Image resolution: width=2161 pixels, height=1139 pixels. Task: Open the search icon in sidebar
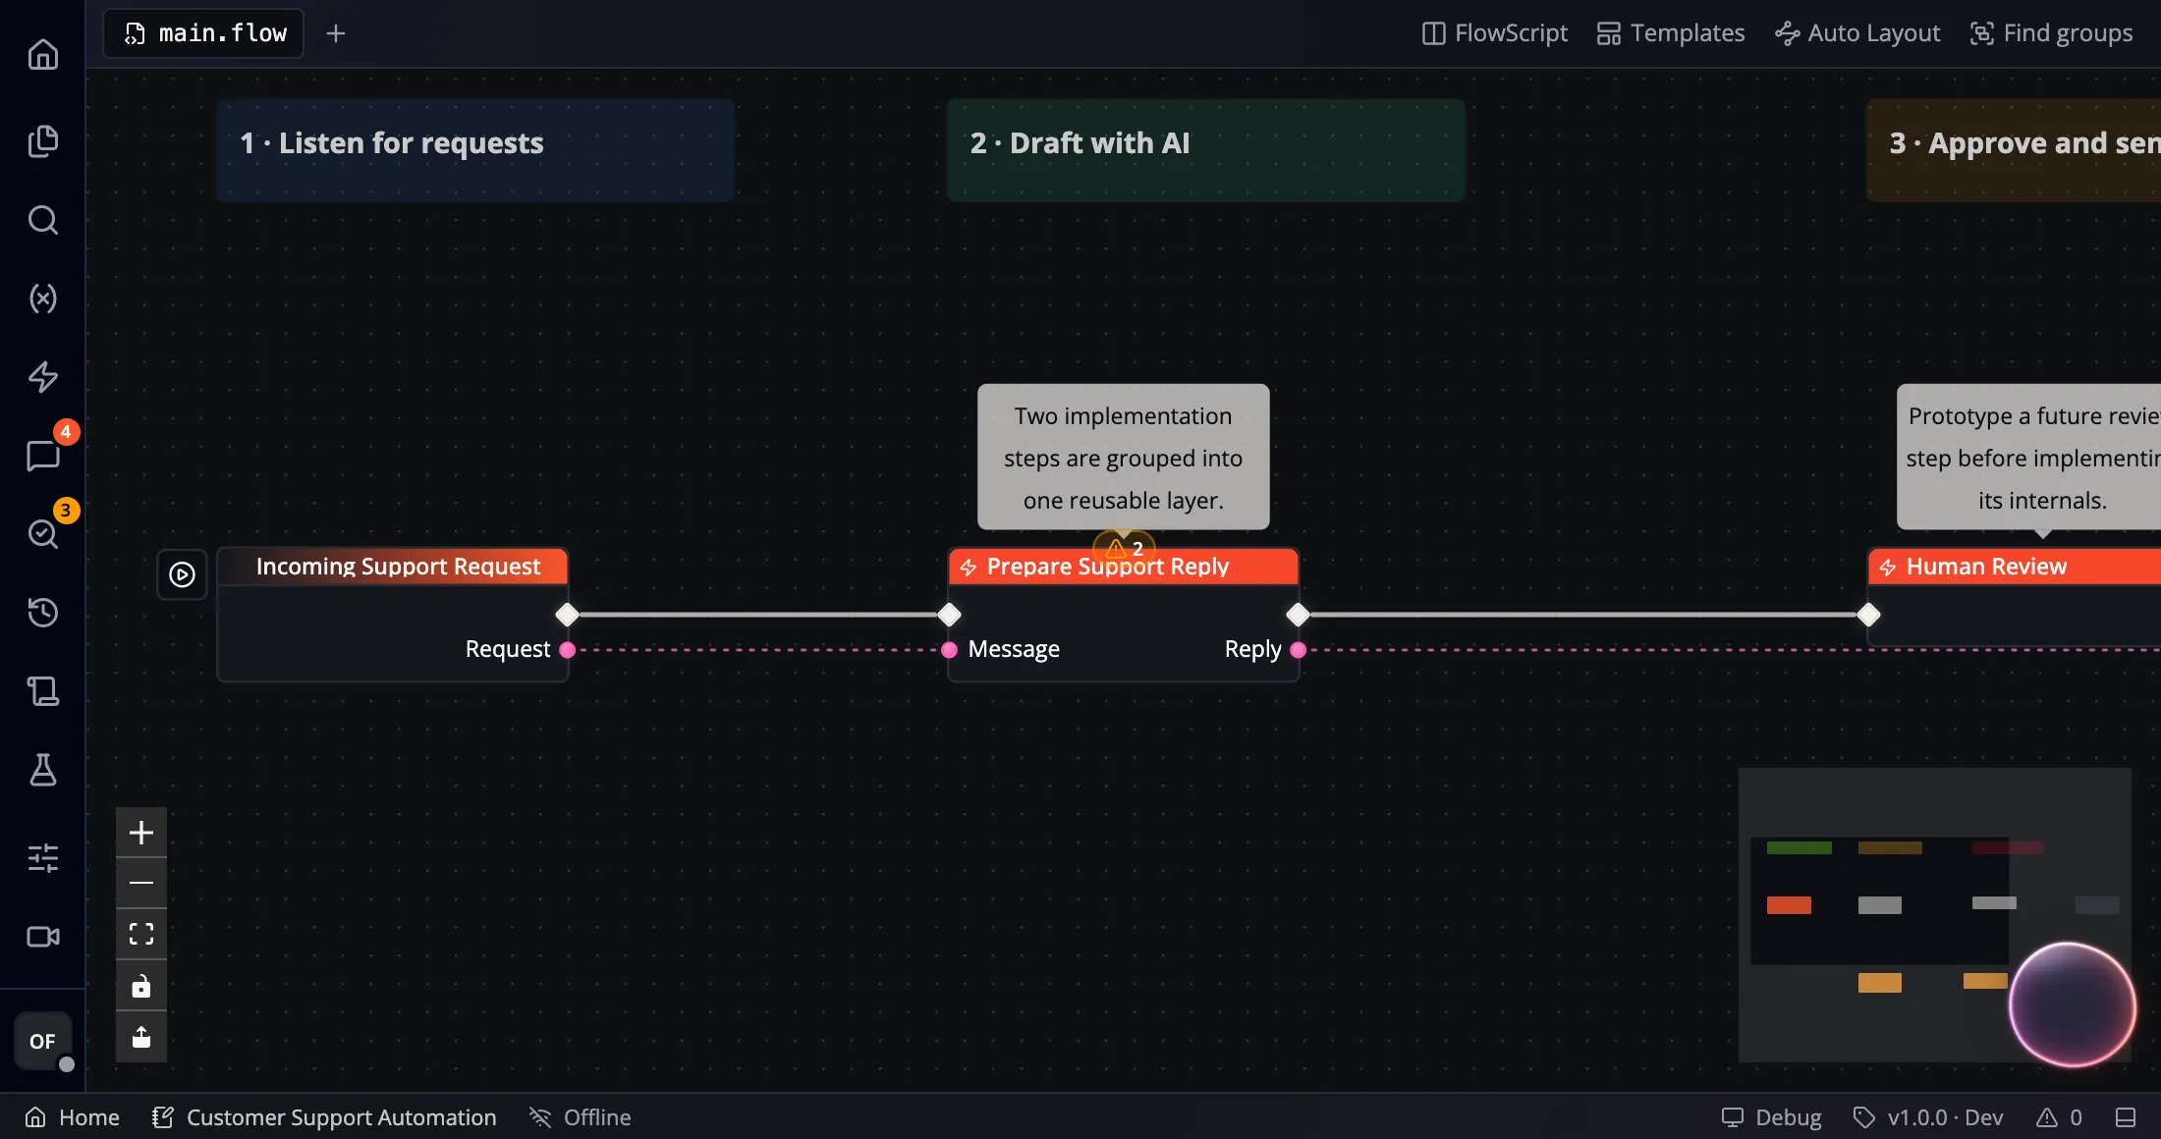42,220
